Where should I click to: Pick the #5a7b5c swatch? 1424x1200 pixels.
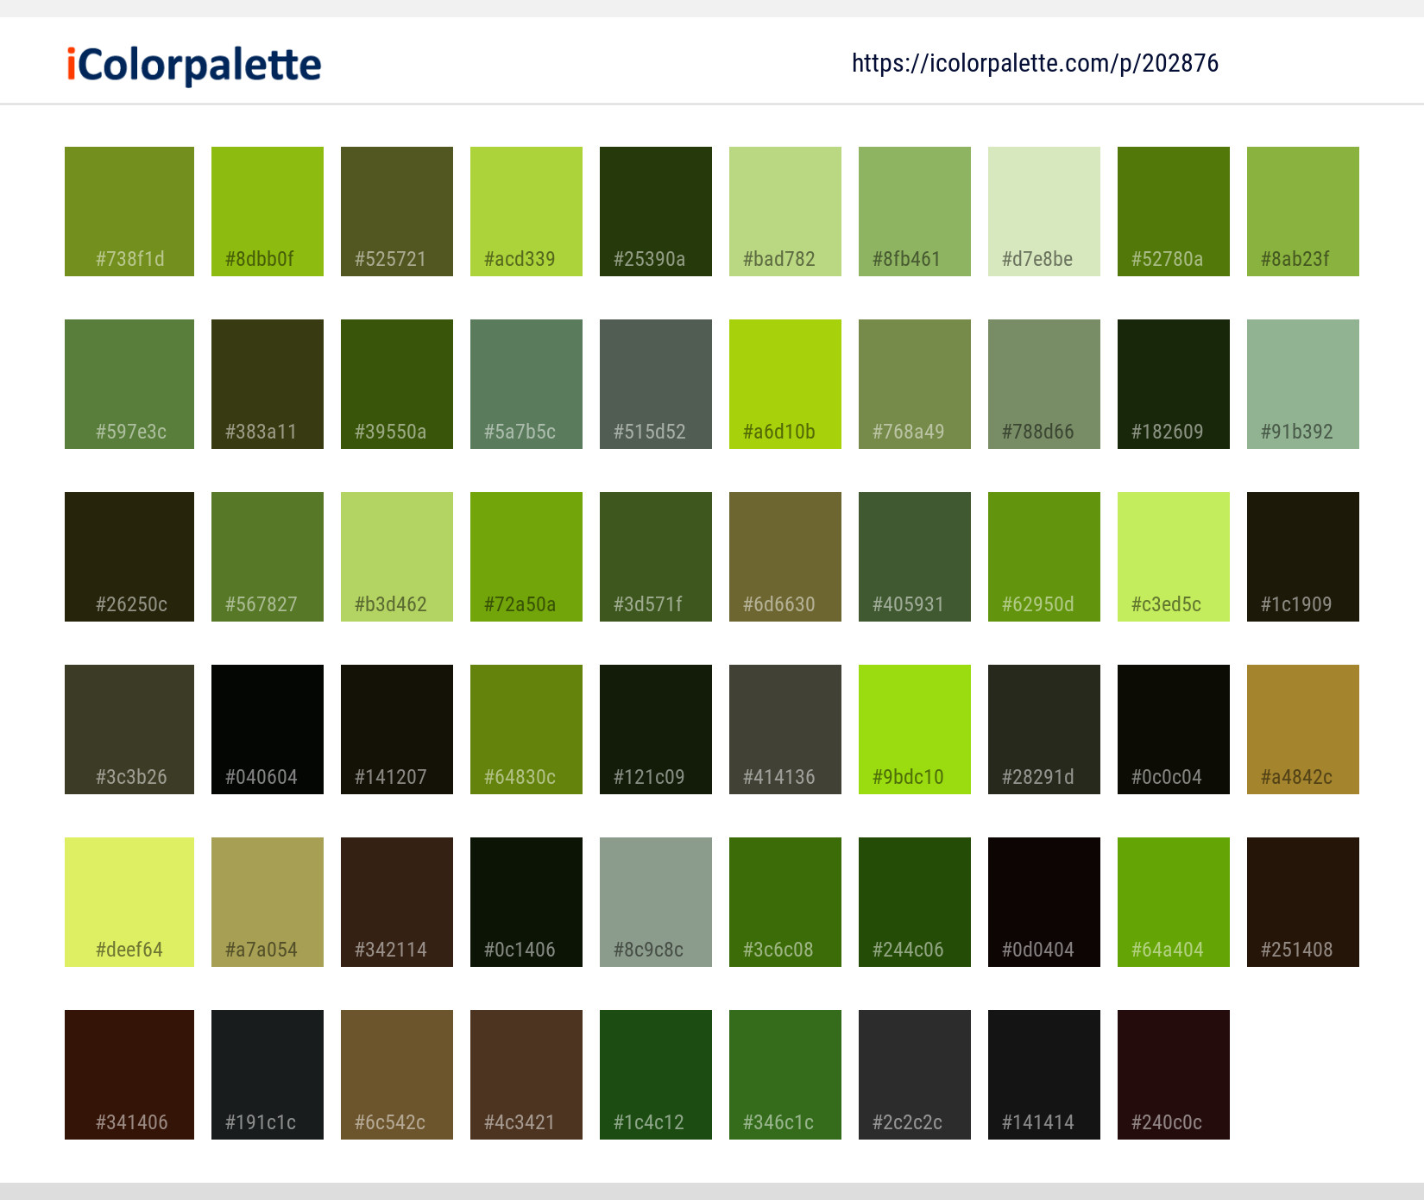point(526,384)
